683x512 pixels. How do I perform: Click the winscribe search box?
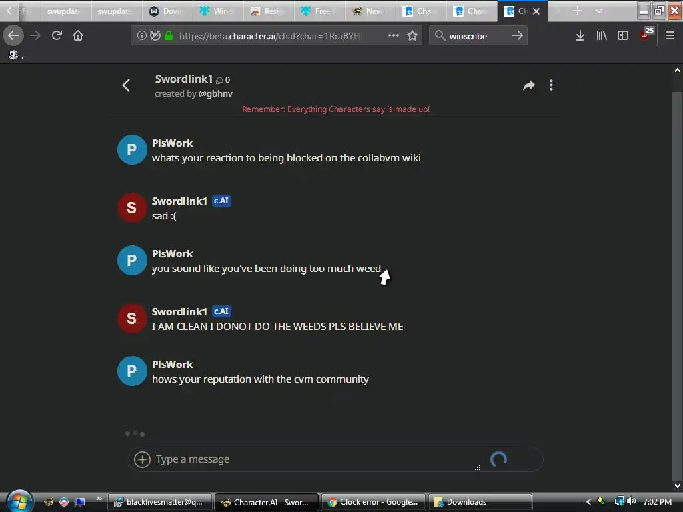[477, 36]
